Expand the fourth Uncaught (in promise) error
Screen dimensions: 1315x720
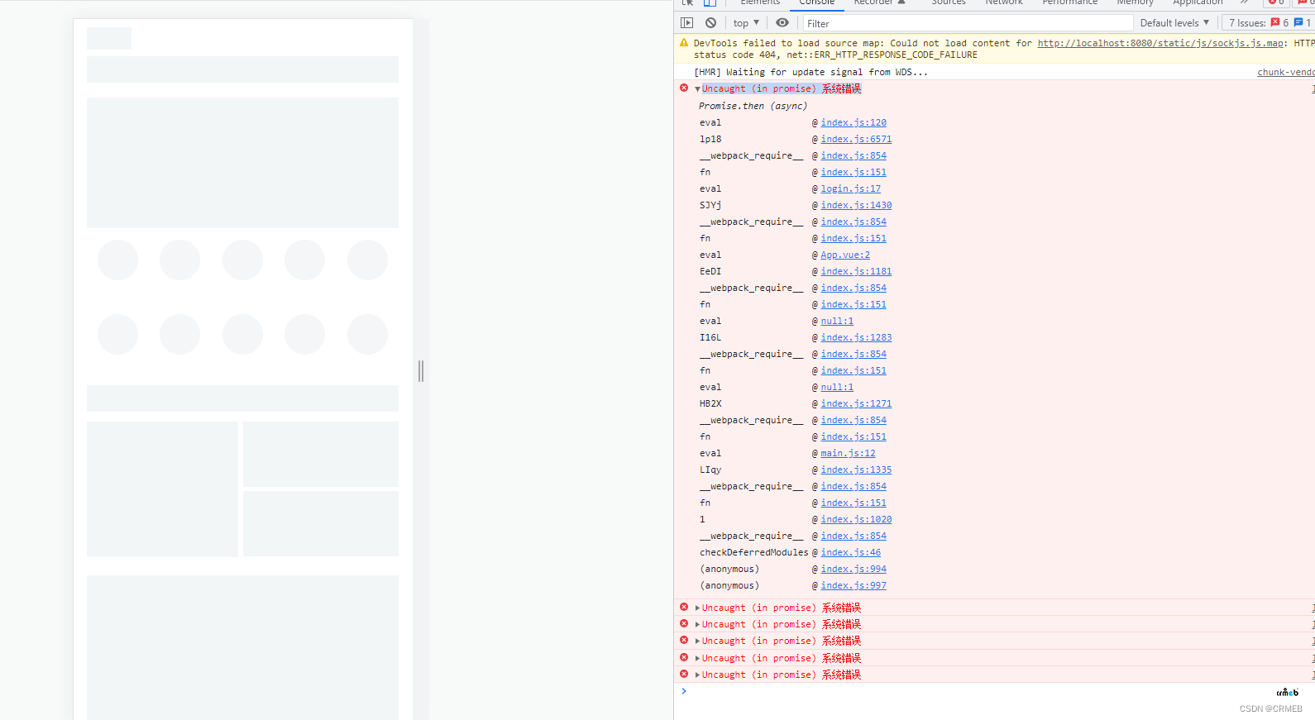tap(698, 641)
